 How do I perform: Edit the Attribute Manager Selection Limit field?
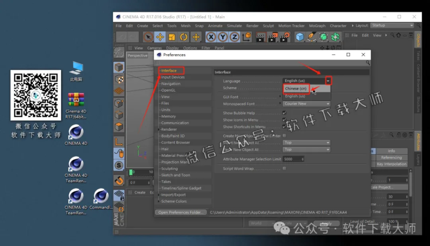[293, 159]
